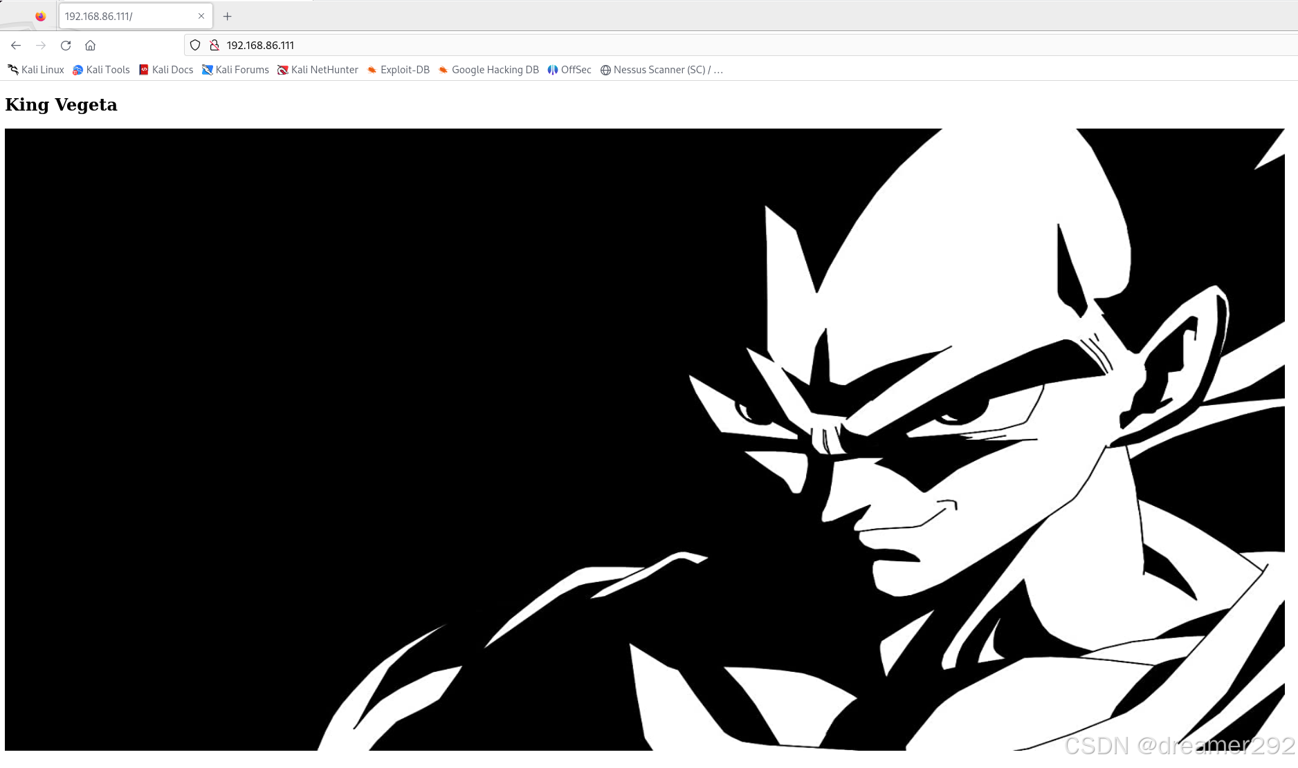The image size is (1298, 768).
Task: Open the Google Hacking DB bookmark
Action: coord(488,70)
